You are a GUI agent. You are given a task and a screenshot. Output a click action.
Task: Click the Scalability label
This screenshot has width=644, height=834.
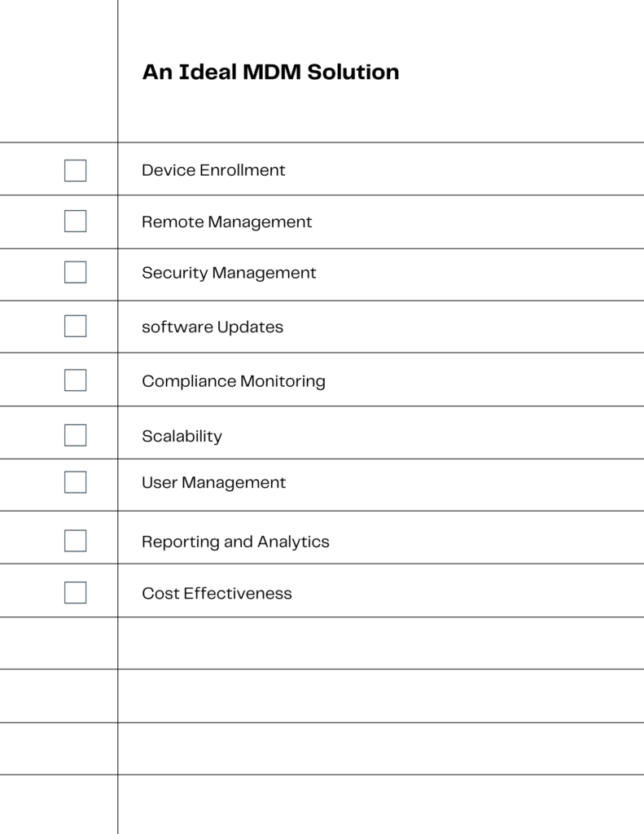click(x=182, y=437)
